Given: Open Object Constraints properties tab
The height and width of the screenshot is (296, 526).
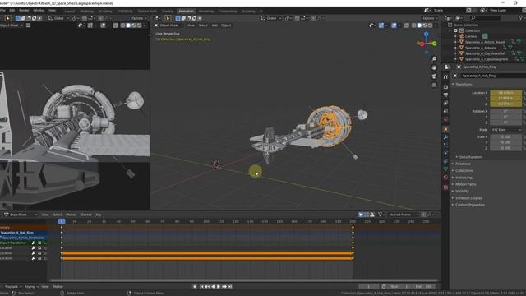Looking at the screenshot, I should (445, 161).
